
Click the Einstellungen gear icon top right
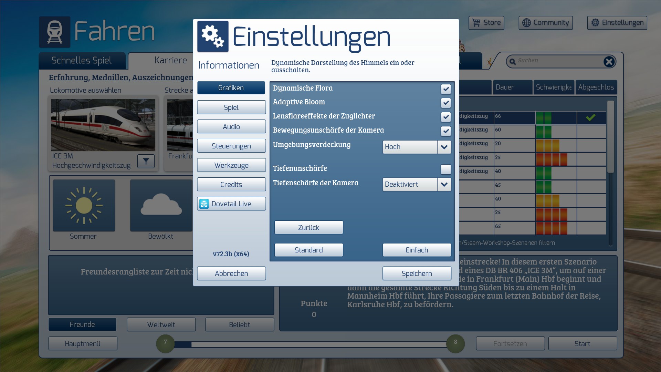595,23
